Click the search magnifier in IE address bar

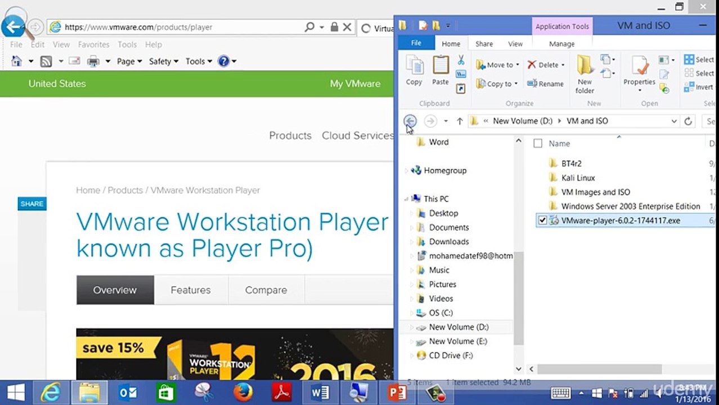pos(309,27)
